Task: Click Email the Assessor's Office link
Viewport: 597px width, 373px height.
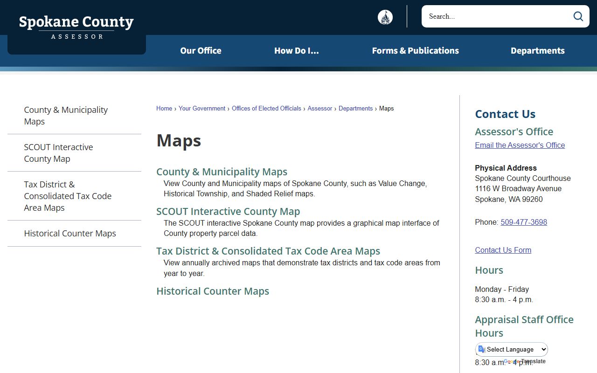Action: [x=520, y=145]
